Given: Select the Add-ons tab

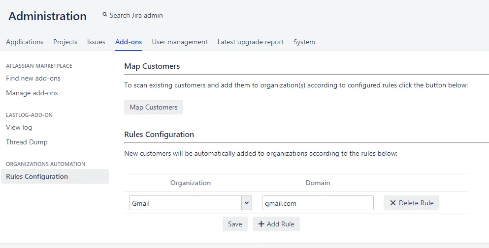Looking at the screenshot, I should (x=129, y=42).
